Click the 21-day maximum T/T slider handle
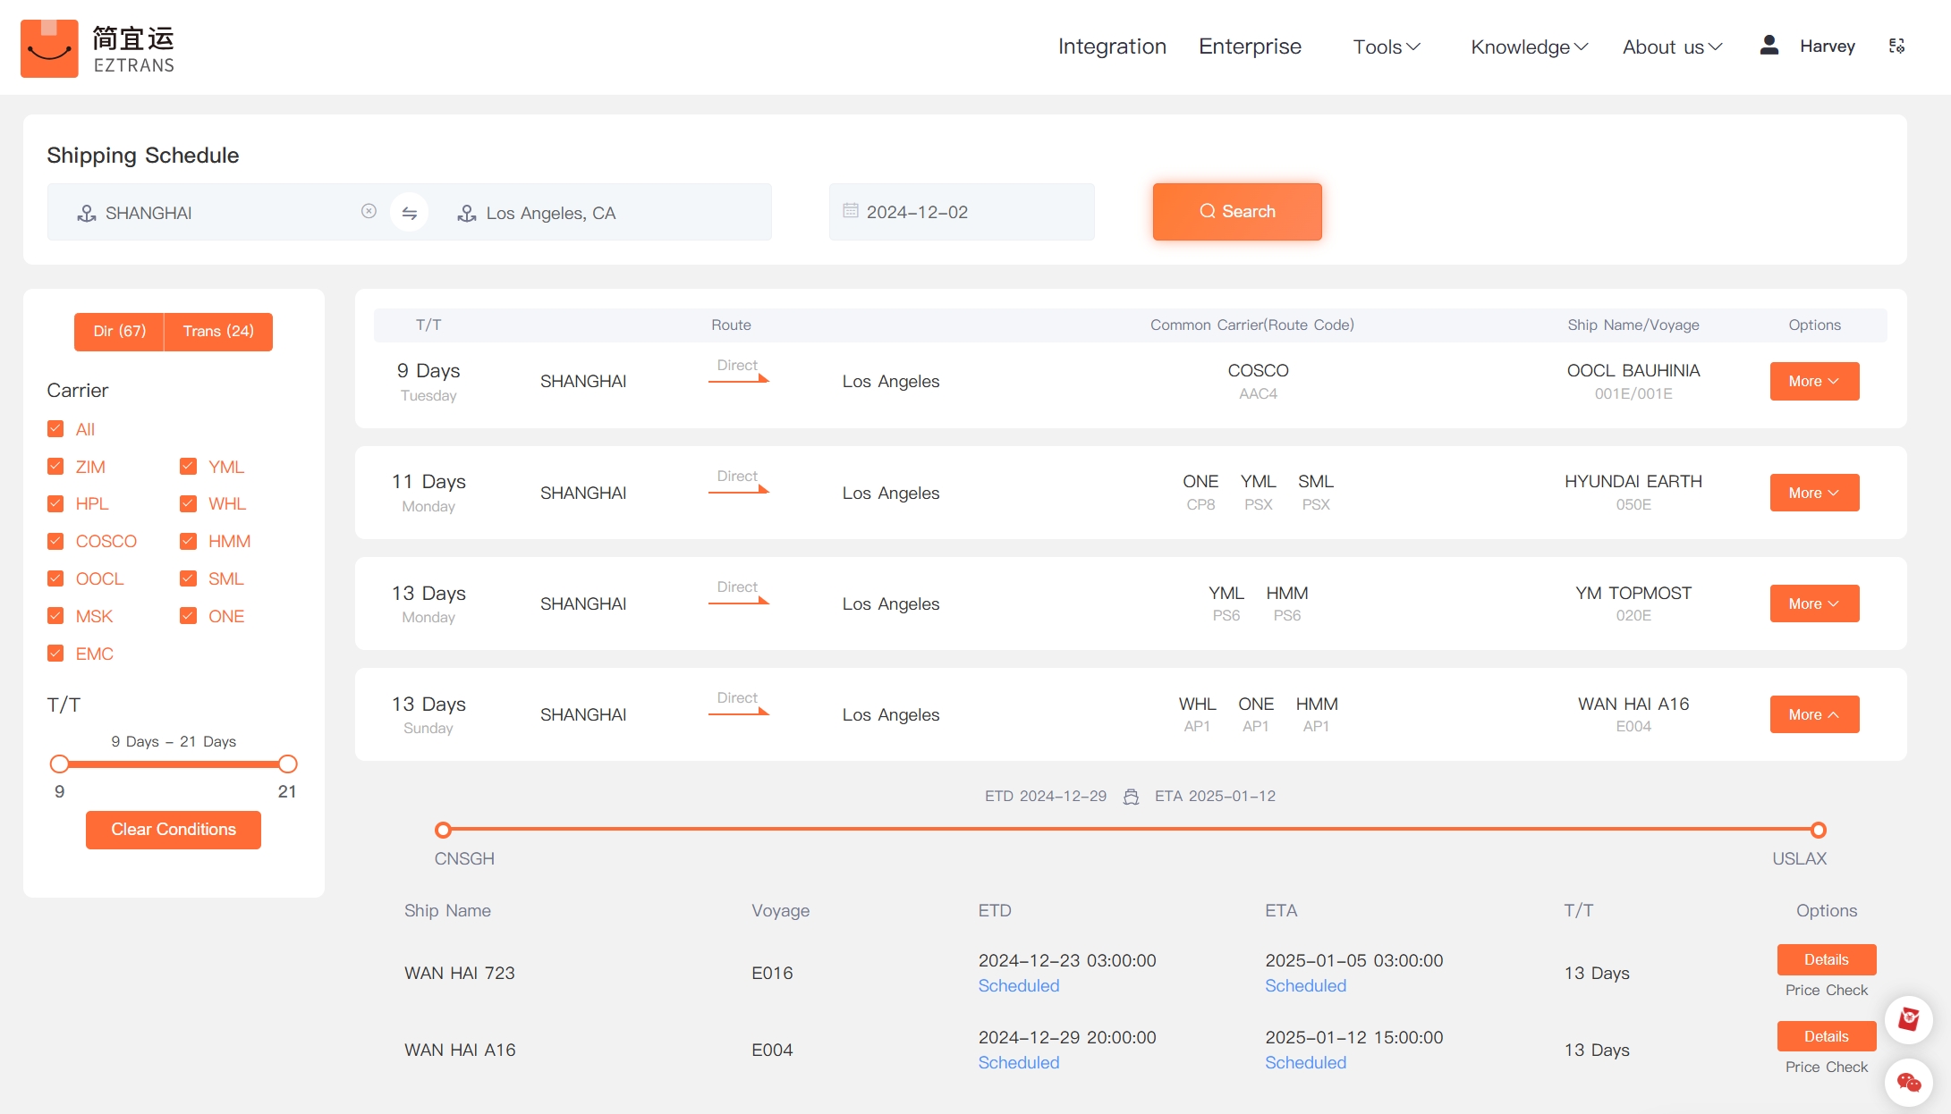The height and width of the screenshot is (1114, 1951). 287,764
